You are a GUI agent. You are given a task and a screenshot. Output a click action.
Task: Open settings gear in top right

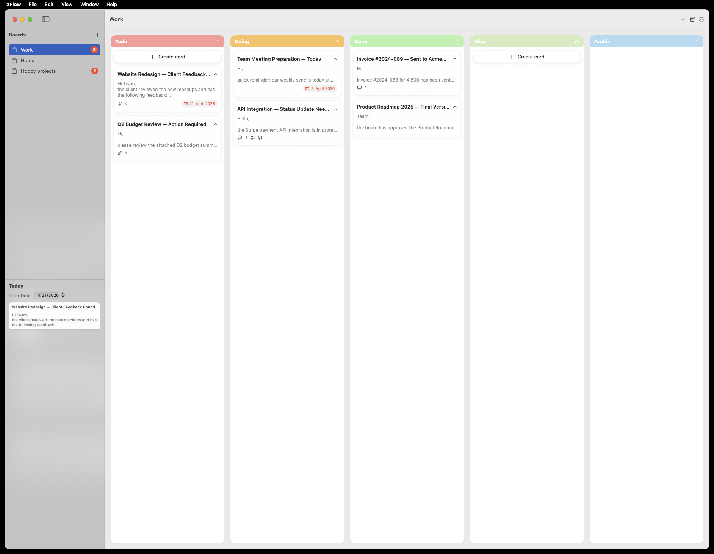click(x=701, y=19)
